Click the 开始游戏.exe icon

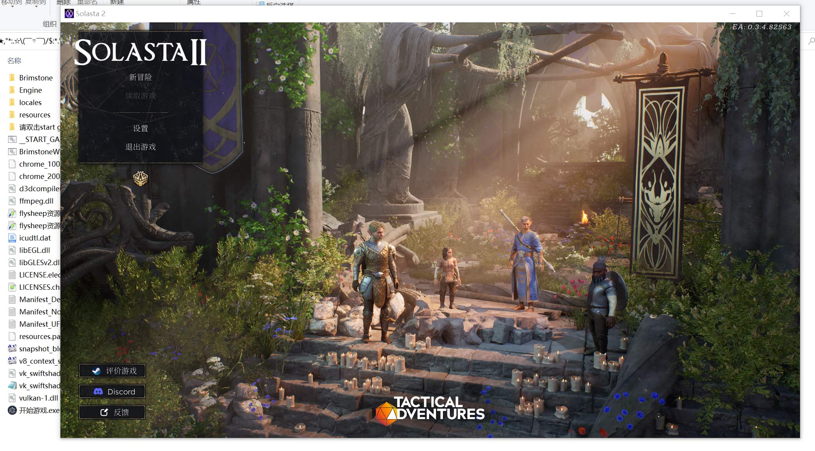point(12,410)
